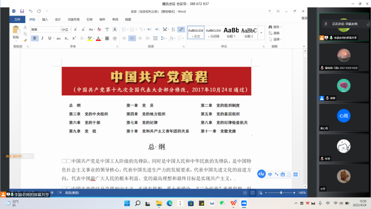
Task: Click the Save icon in Word's title bar
Action: [x=22, y=11]
